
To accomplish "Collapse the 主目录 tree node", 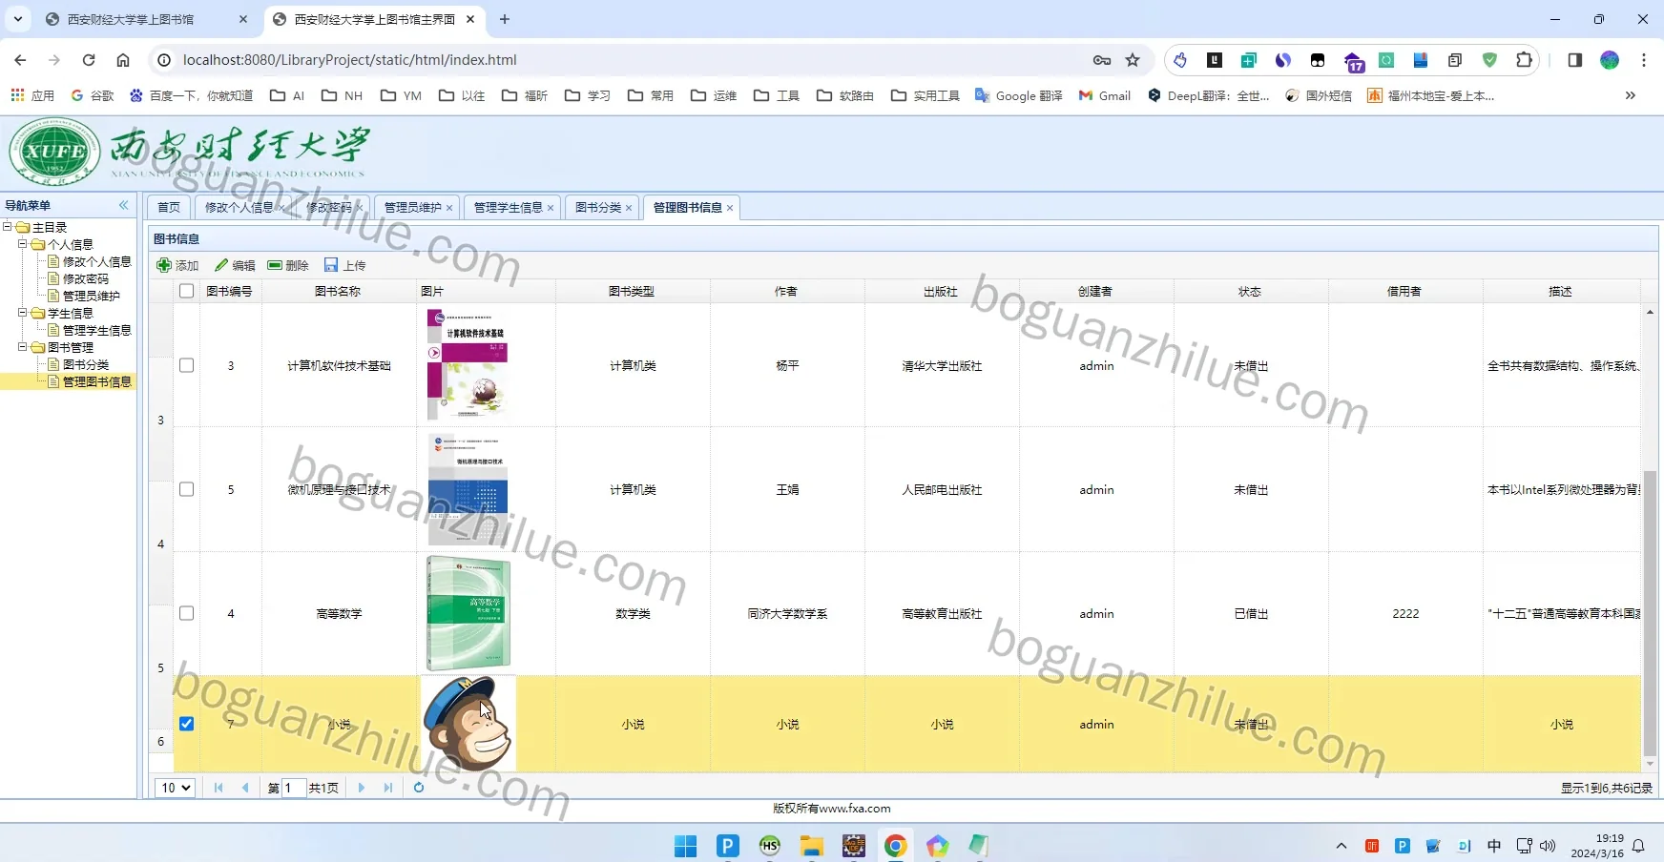I will point(8,227).
